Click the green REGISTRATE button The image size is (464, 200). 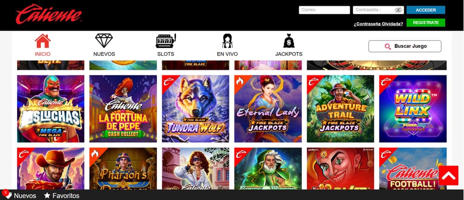[x=425, y=22]
